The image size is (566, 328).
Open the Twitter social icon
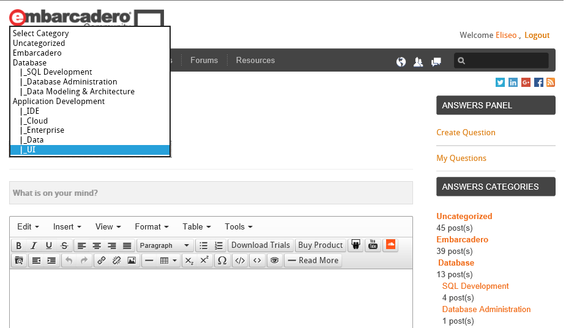tap(500, 83)
